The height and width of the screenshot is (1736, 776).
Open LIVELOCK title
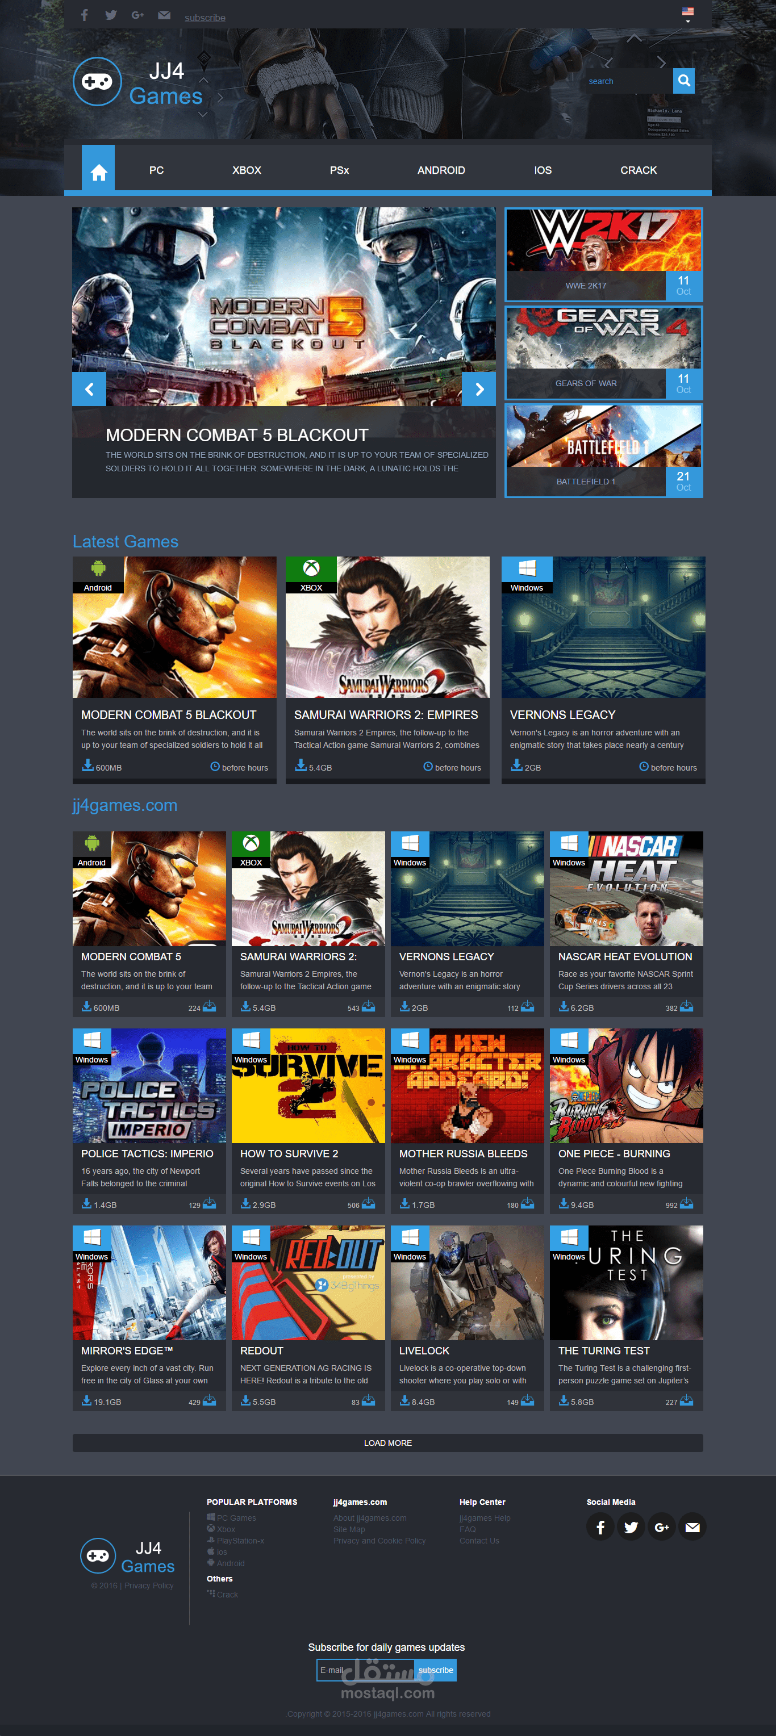pyautogui.click(x=424, y=1350)
